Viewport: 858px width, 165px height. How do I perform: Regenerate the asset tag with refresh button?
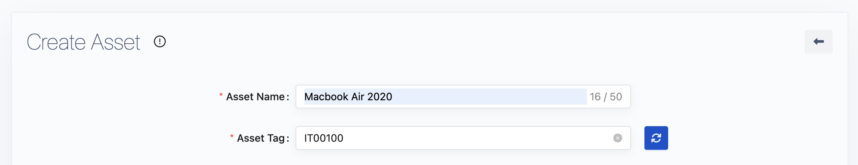pos(656,138)
